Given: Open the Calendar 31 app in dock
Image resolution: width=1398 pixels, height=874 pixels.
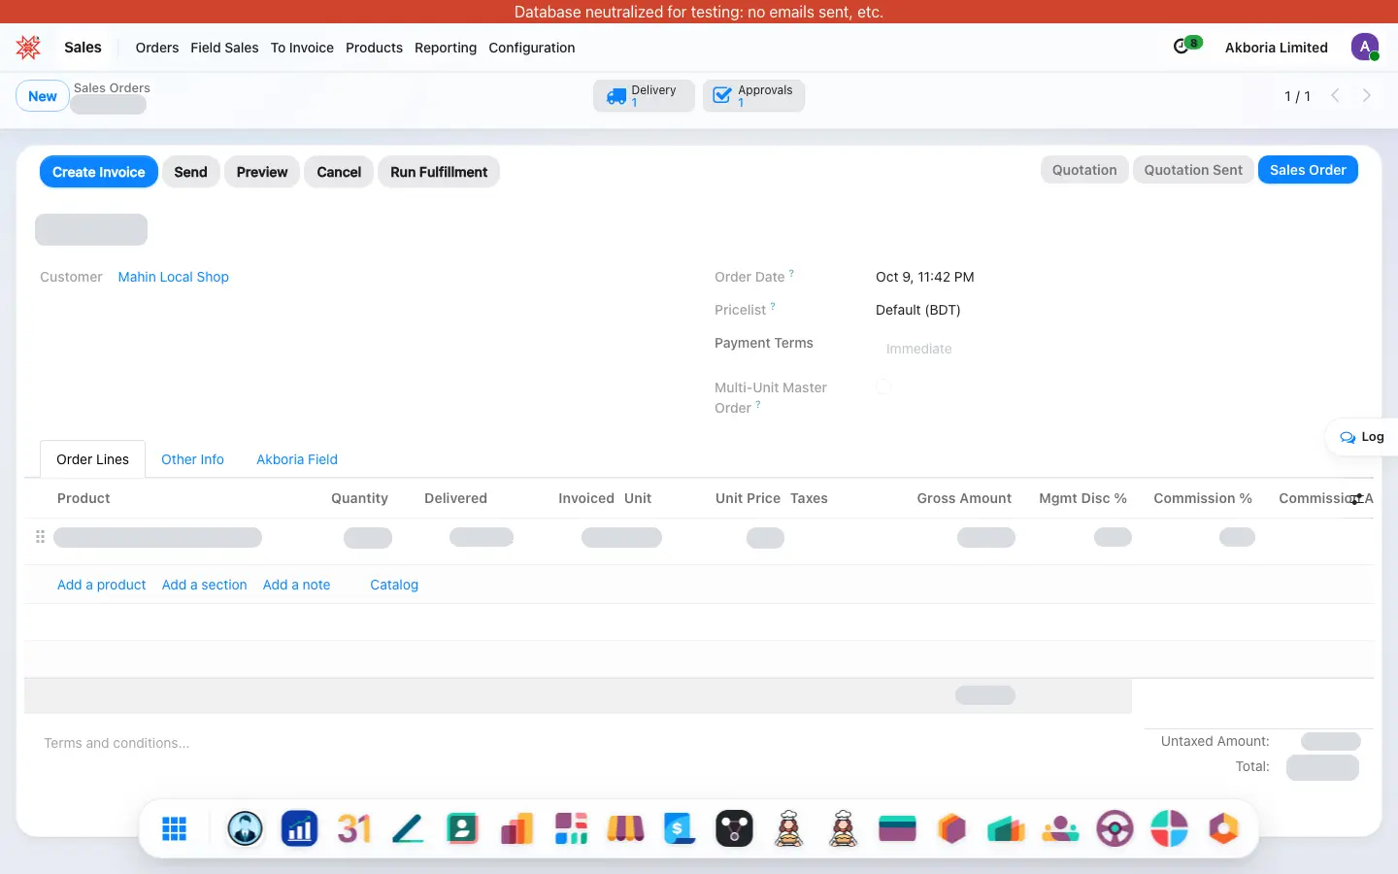Looking at the screenshot, I should tap(354, 828).
